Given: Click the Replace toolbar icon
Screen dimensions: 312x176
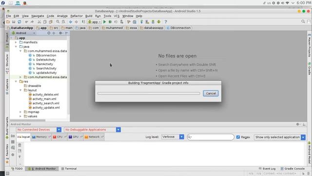Looking at the screenshot, I should click(63, 22).
